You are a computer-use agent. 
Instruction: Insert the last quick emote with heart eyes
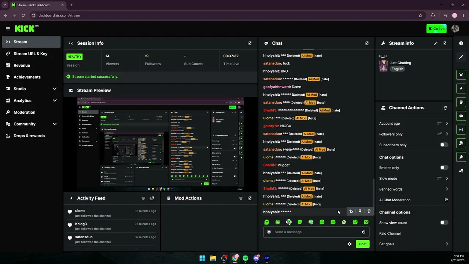[366, 222]
